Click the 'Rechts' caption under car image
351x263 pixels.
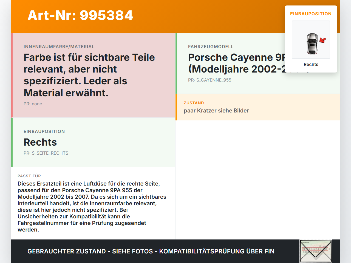click(311, 64)
